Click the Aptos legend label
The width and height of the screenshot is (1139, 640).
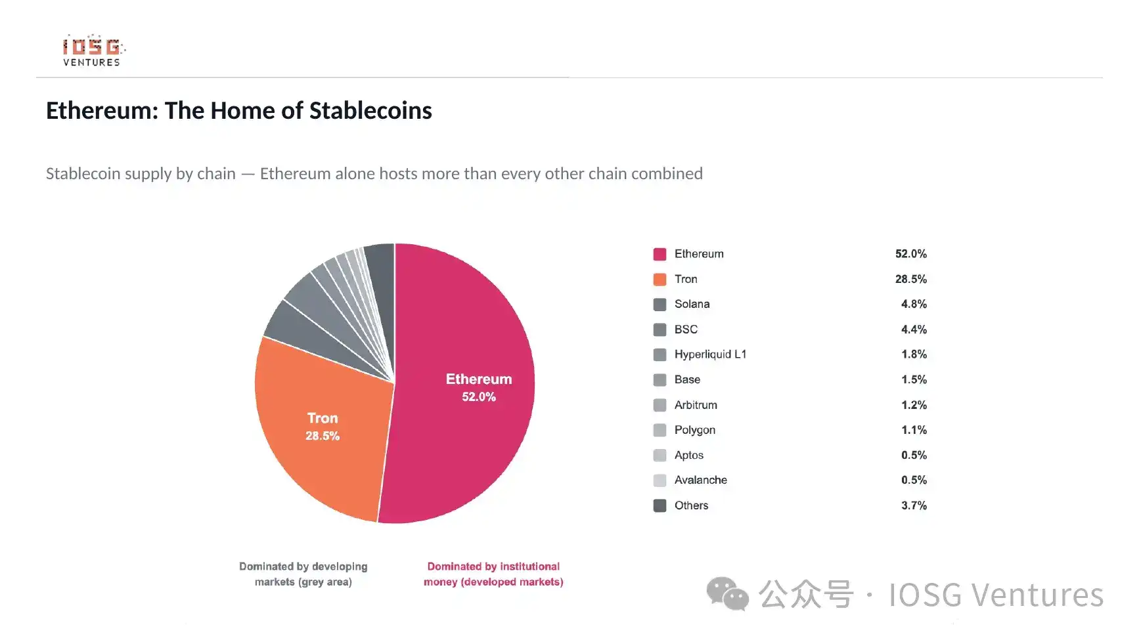pyautogui.click(x=688, y=455)
